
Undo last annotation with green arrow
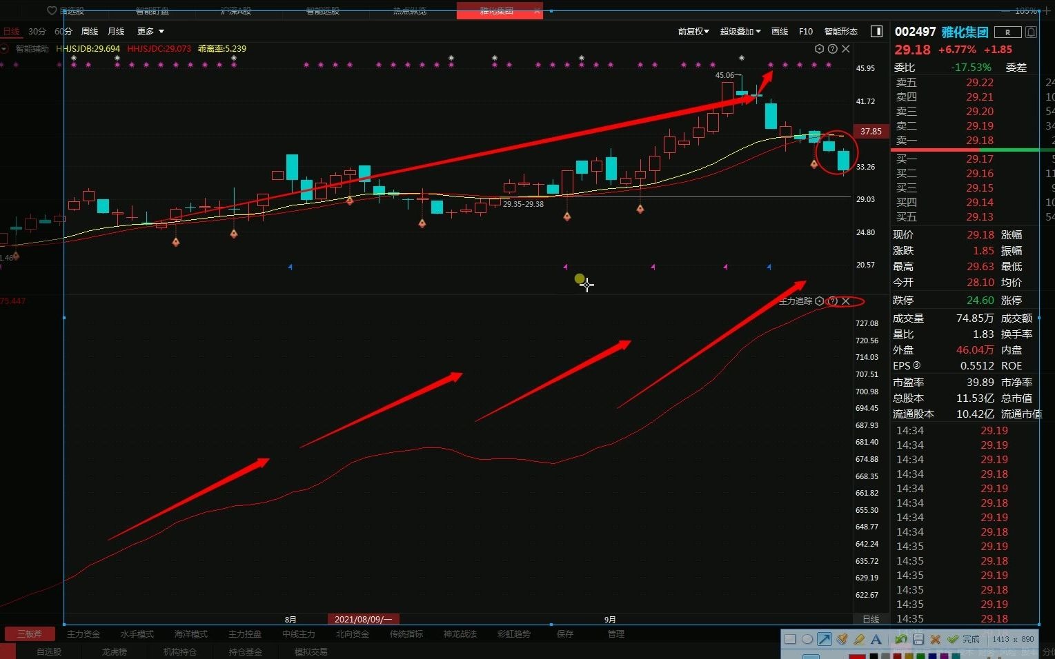click(900, 639)
